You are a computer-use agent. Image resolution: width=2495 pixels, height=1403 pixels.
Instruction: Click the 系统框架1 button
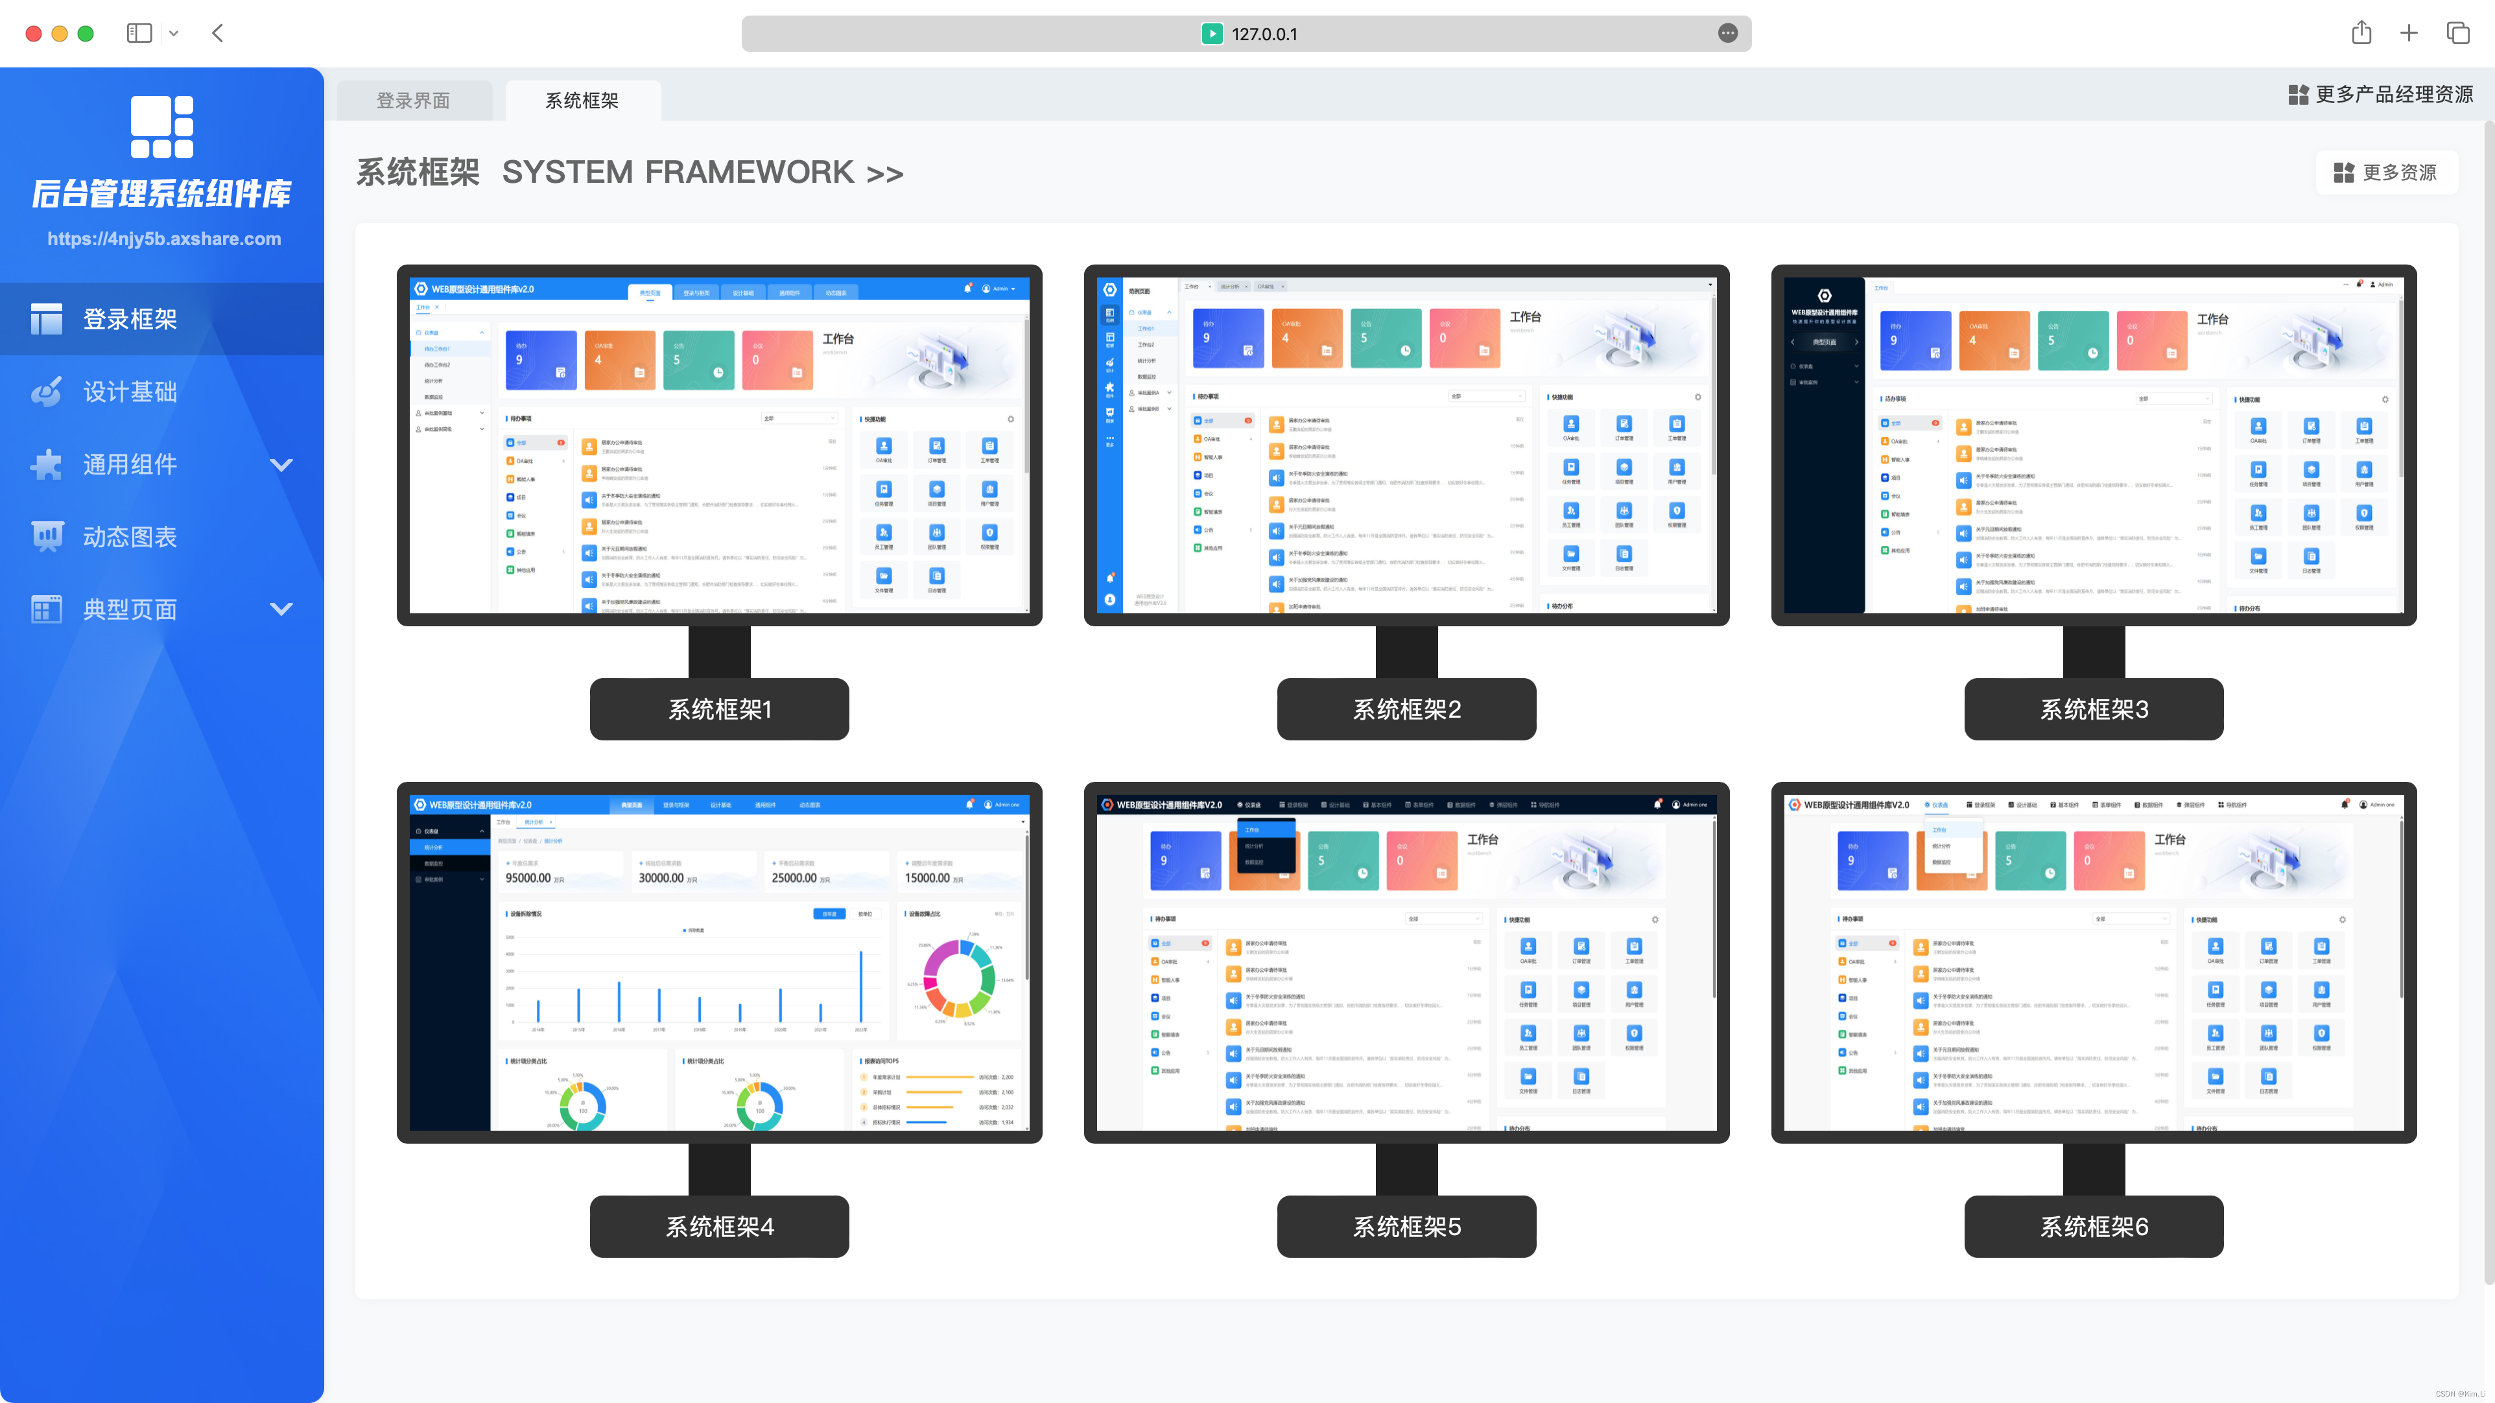(x=720, y=709)
